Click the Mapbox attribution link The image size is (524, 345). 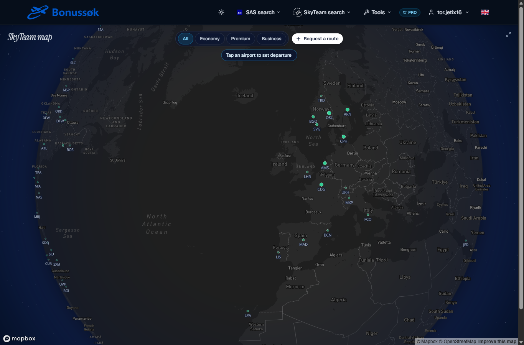(427, 342)
